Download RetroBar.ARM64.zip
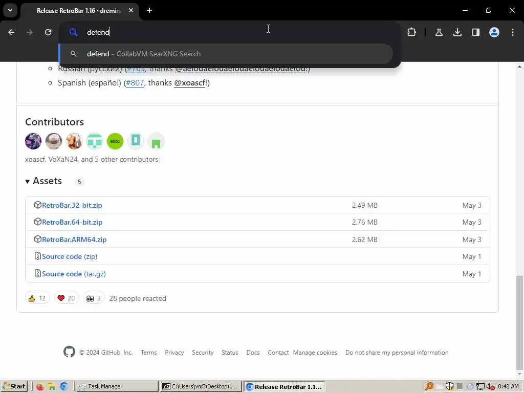 pos(74,239)
